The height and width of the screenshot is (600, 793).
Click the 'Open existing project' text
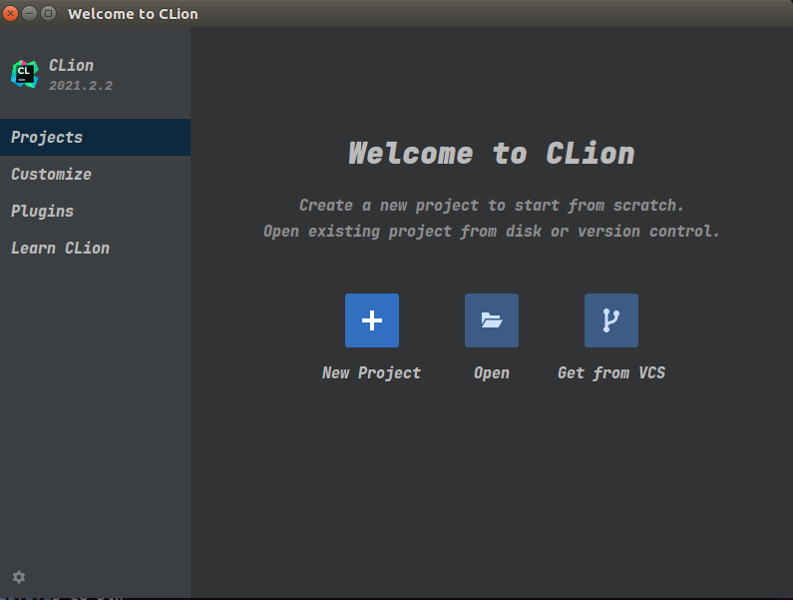pyautogui.click(x=491, y=232)
